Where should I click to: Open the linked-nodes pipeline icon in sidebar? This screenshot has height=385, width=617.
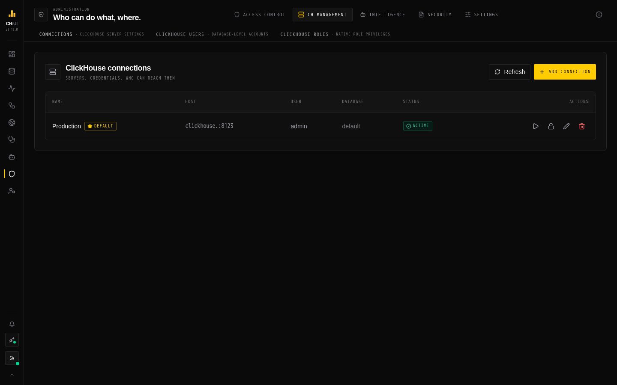pos(12,106)
